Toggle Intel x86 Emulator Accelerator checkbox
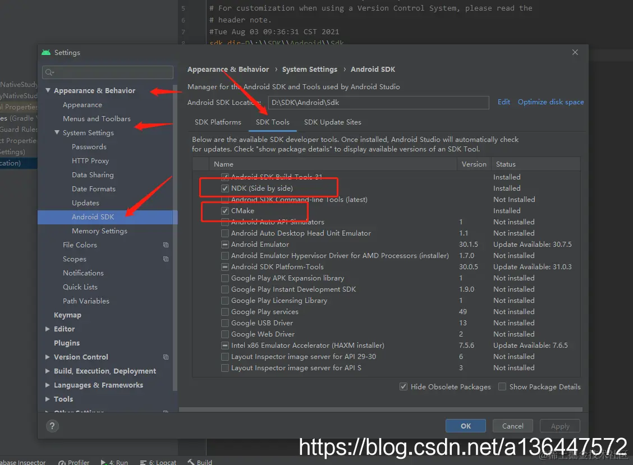Screen dimensions: 633x465 225,346
